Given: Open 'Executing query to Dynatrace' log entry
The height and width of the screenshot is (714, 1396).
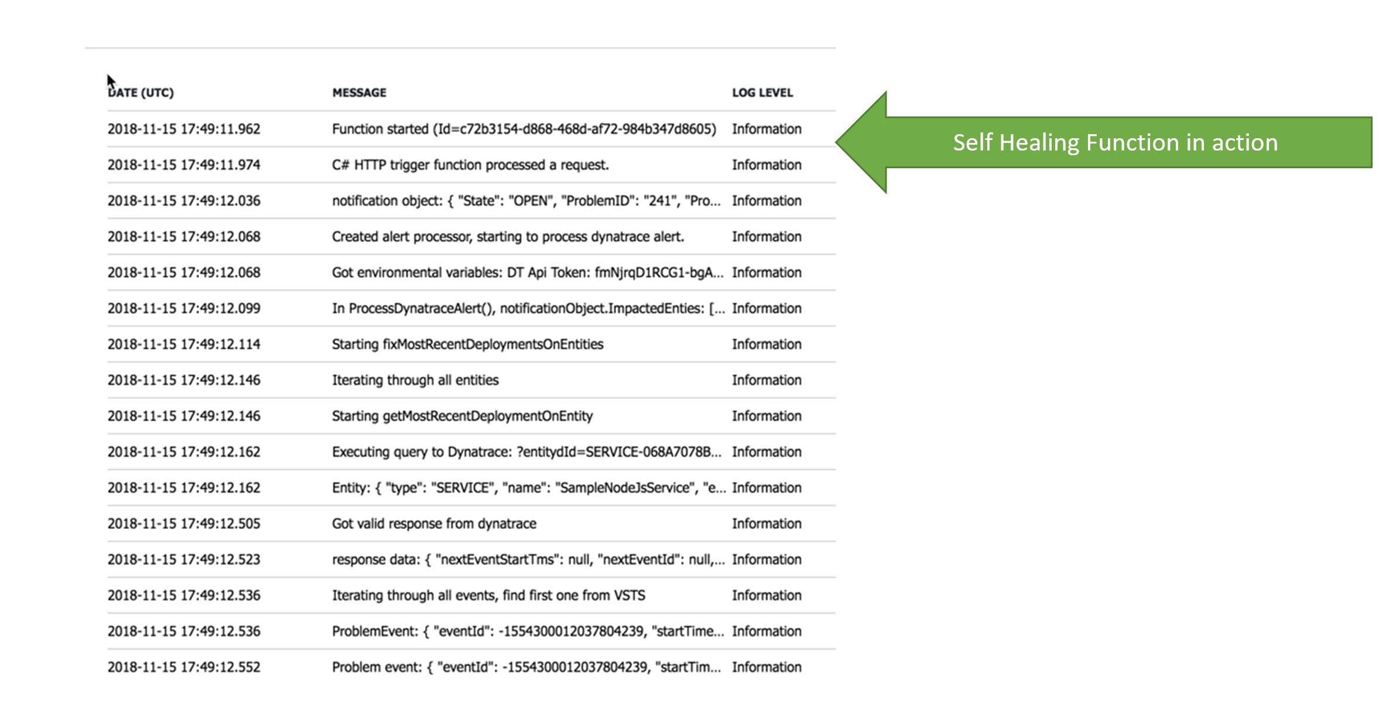Looking at the screenshot, I should pyautogui.click(x=526, y=452).
